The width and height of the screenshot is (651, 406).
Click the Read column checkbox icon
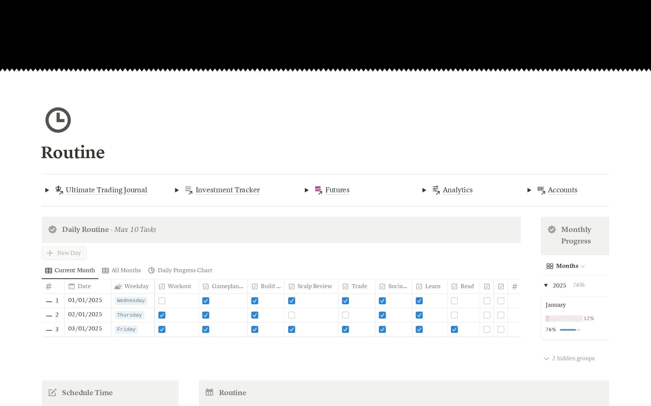[x=454, y=286]
